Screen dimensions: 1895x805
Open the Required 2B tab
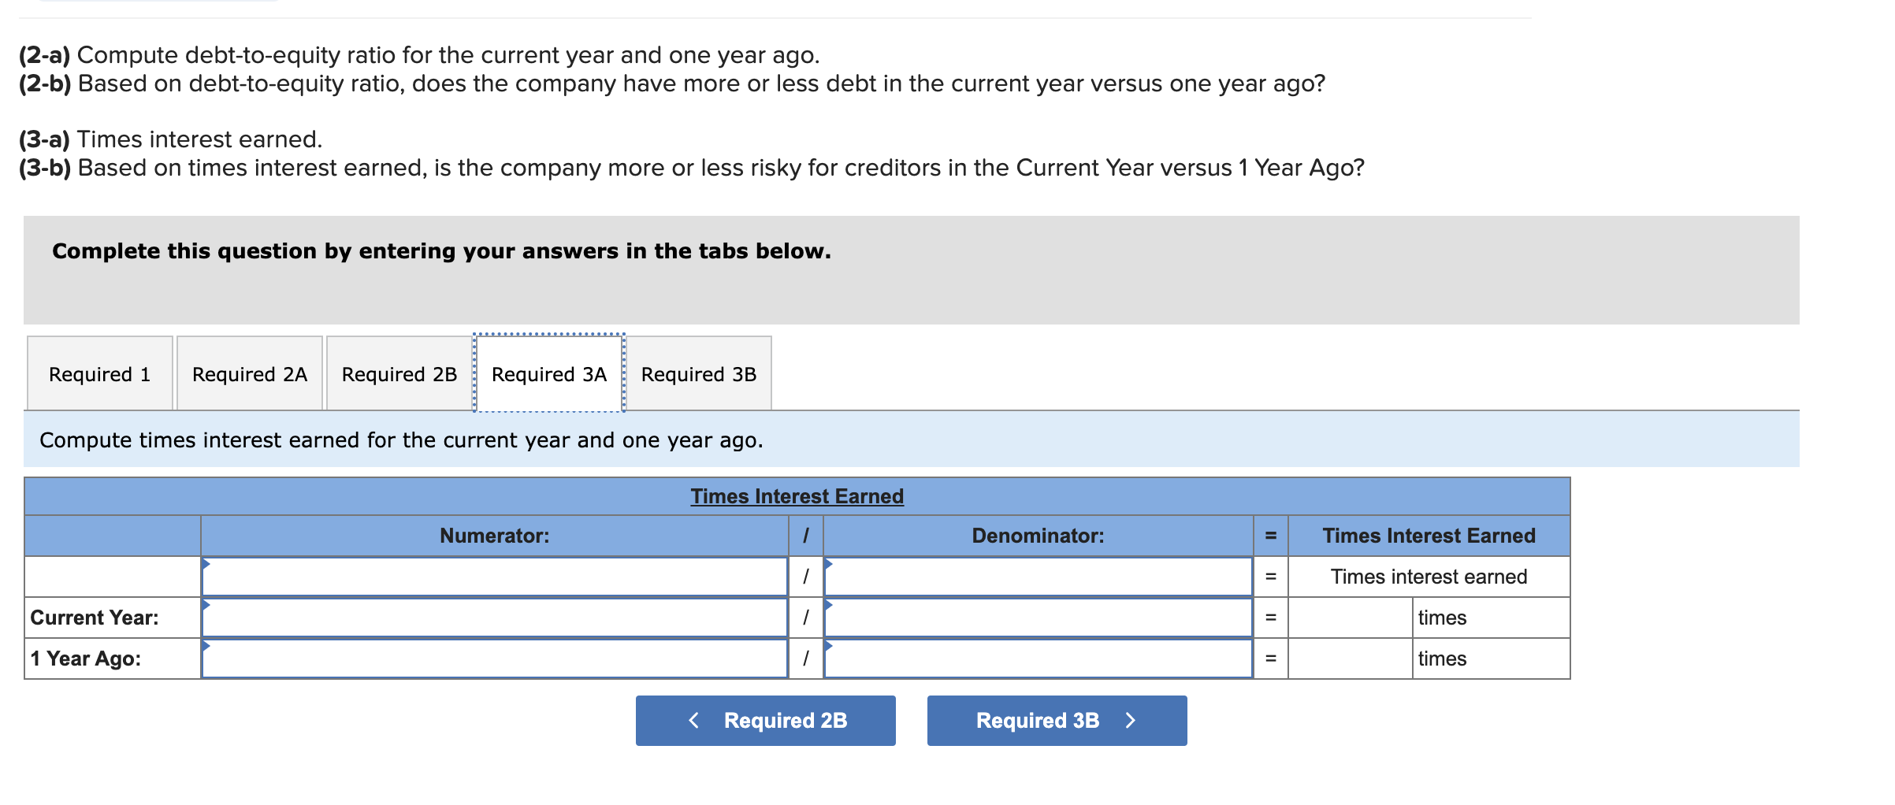point(398,374)
